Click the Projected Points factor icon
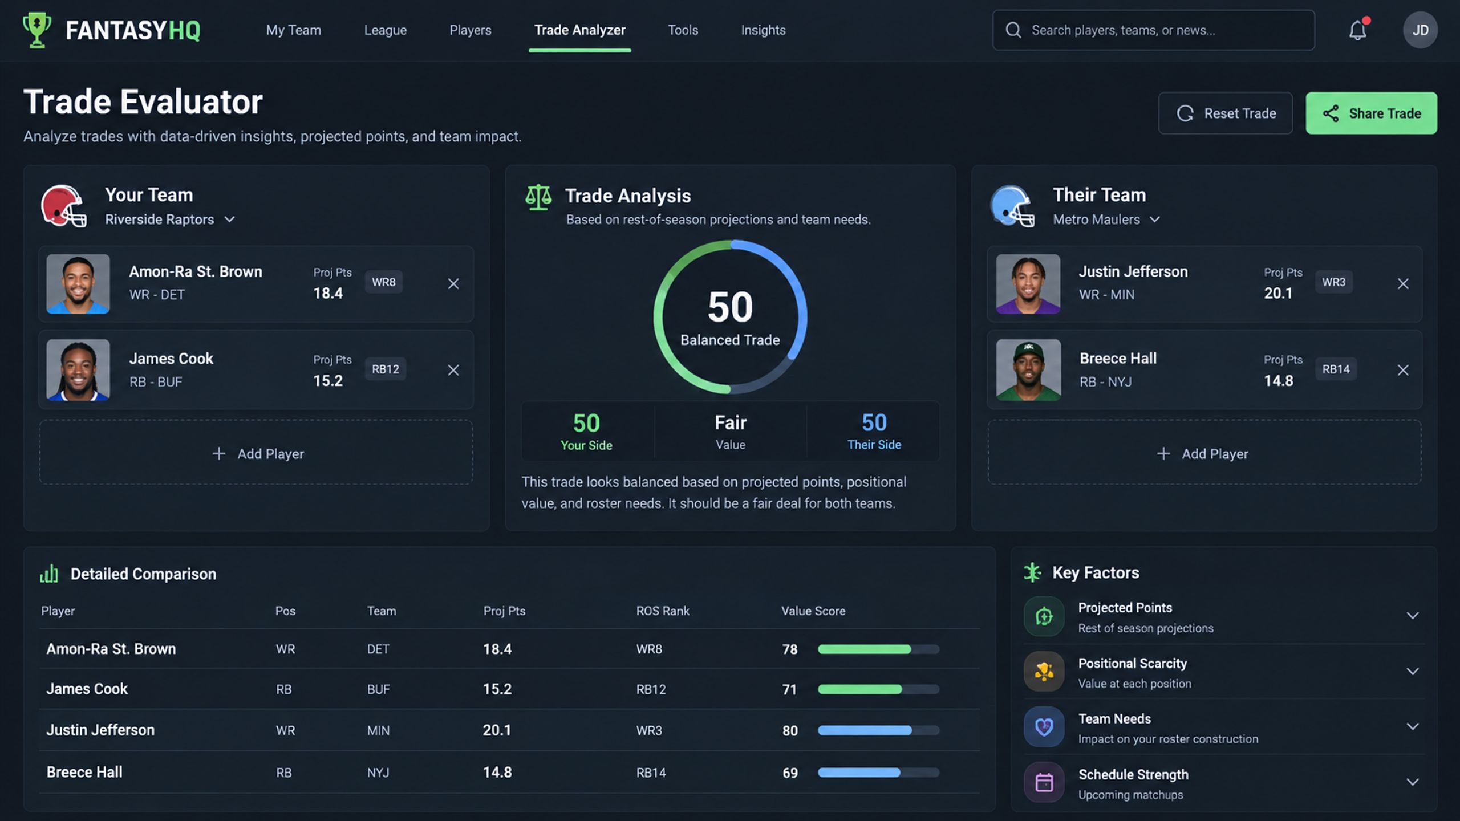The height and width of the screenshot is (821, 1460). [x=1044, y=616]
